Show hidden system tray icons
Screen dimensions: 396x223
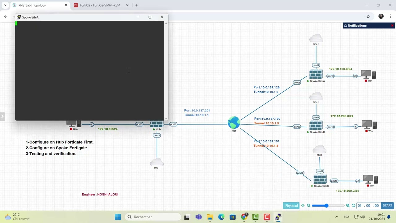pos(337,217)
